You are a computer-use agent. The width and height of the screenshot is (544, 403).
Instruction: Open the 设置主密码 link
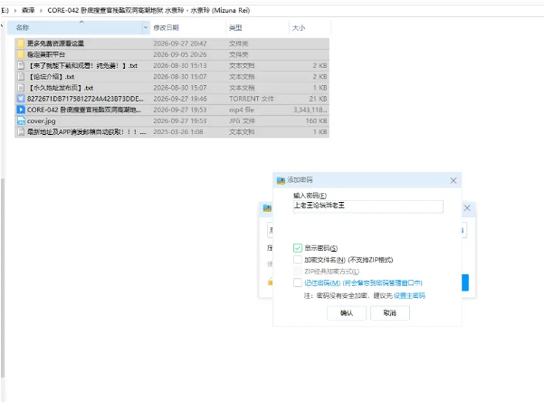[x=409, y=296]
